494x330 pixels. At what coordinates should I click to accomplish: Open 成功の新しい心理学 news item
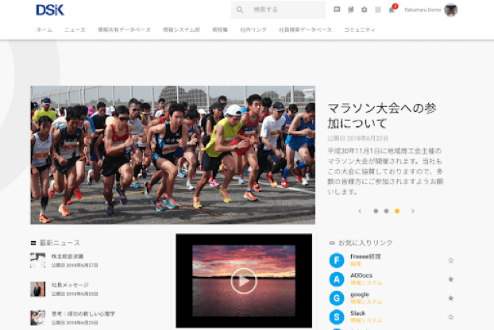(83, 313)
